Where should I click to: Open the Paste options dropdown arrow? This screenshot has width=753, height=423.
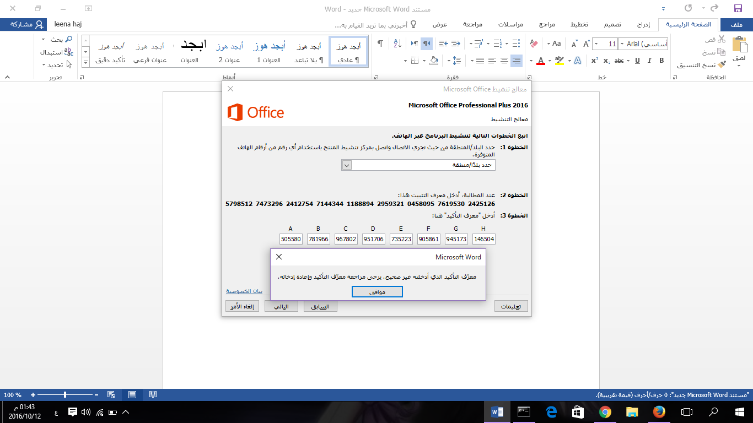pos(739,67)
